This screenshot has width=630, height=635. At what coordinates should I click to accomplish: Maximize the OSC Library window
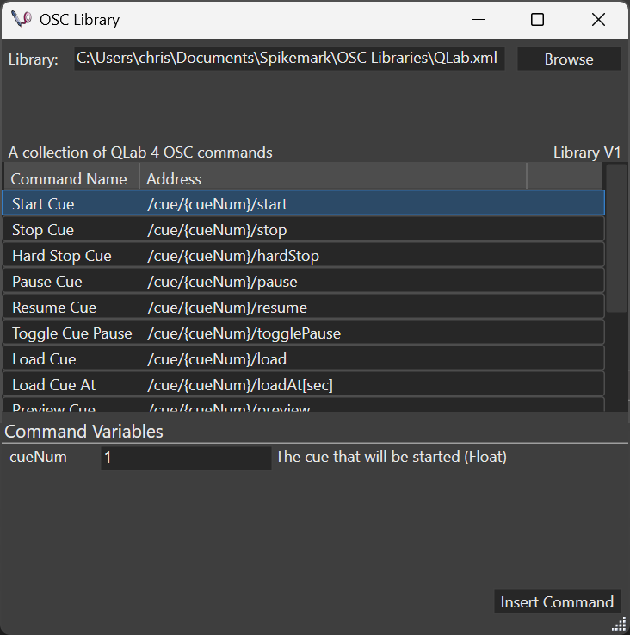(537, 19)
